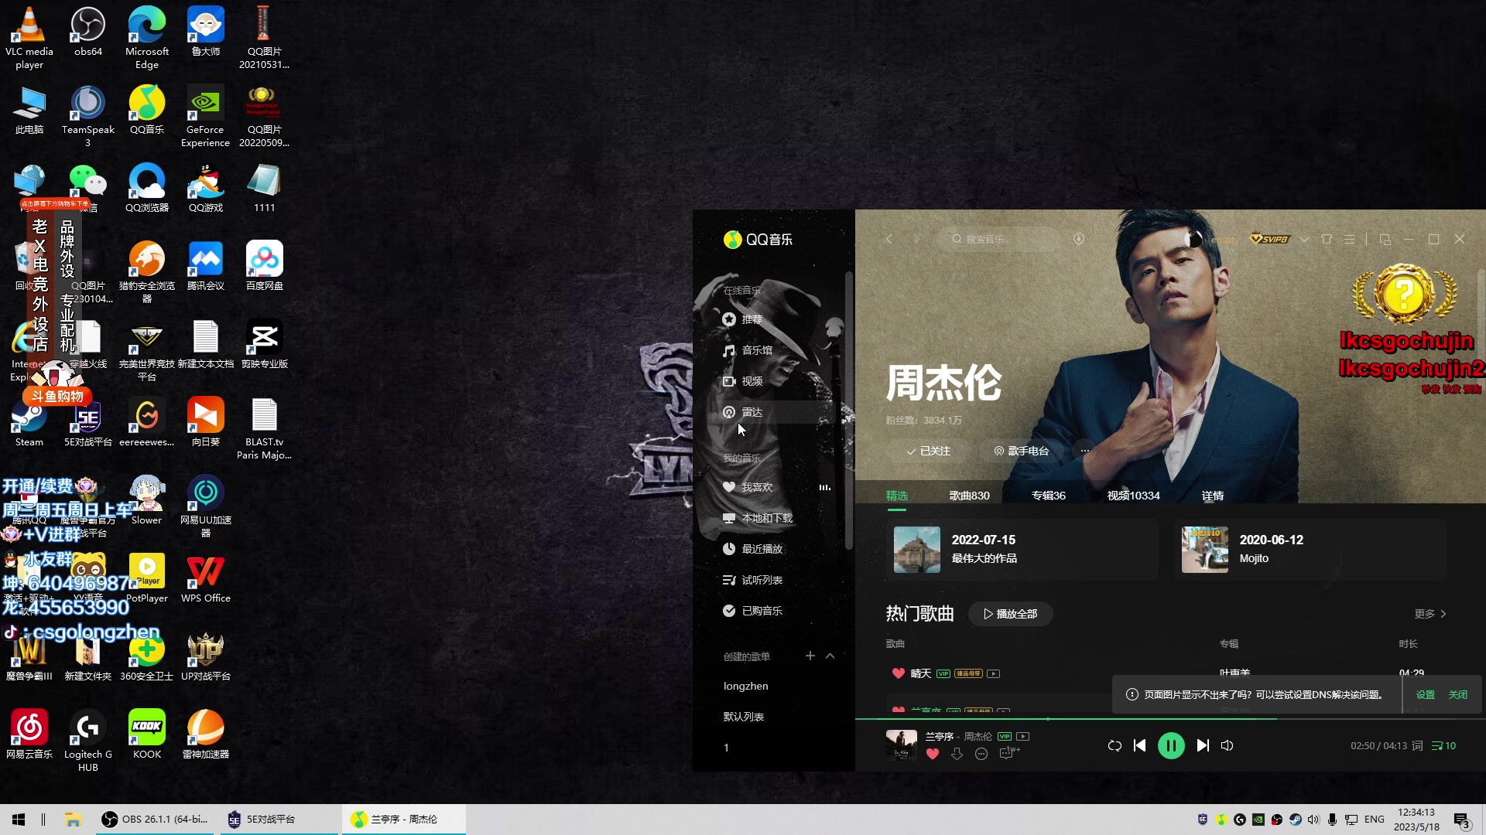Seek along the song progress bar

(x=1170, y=719)
